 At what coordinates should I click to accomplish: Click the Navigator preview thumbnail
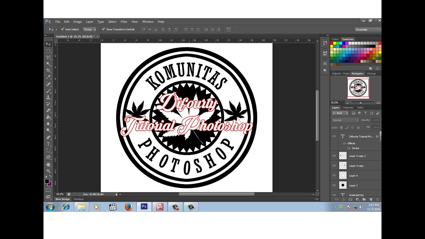coord(358,88)
